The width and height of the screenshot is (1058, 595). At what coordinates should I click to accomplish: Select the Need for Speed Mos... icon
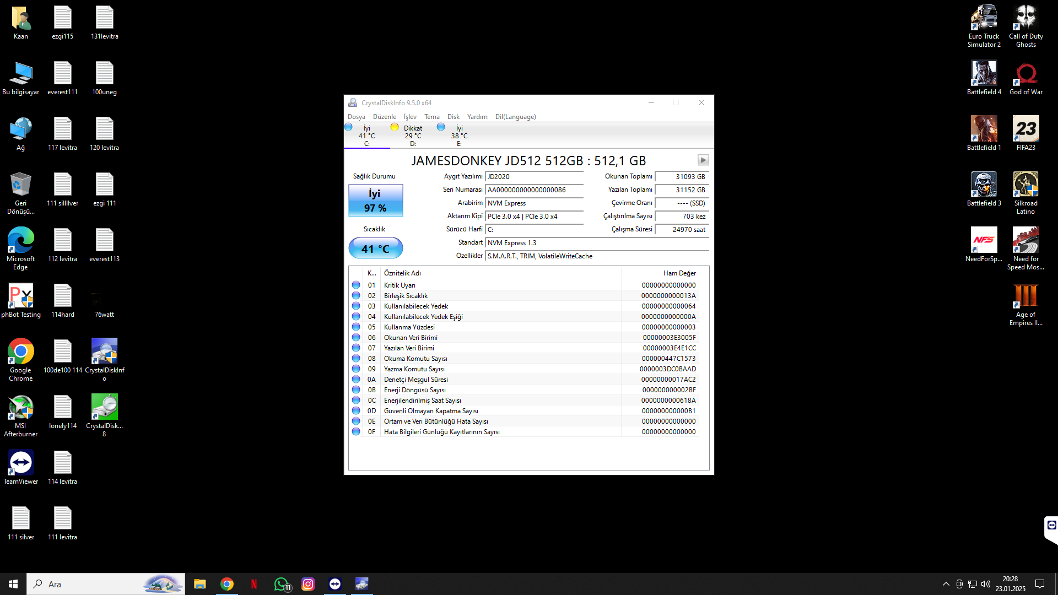click(1025, 249)
